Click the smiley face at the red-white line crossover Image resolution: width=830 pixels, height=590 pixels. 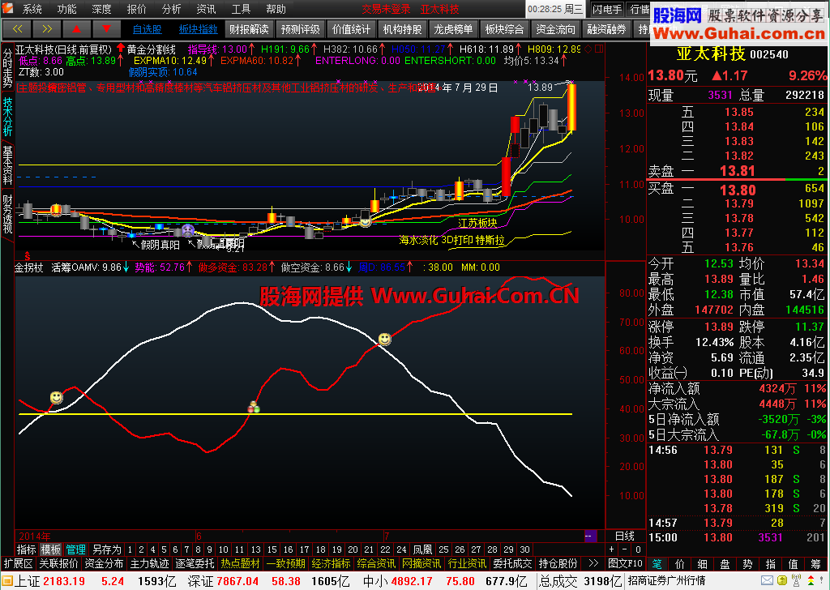click(x=385, y=340)
